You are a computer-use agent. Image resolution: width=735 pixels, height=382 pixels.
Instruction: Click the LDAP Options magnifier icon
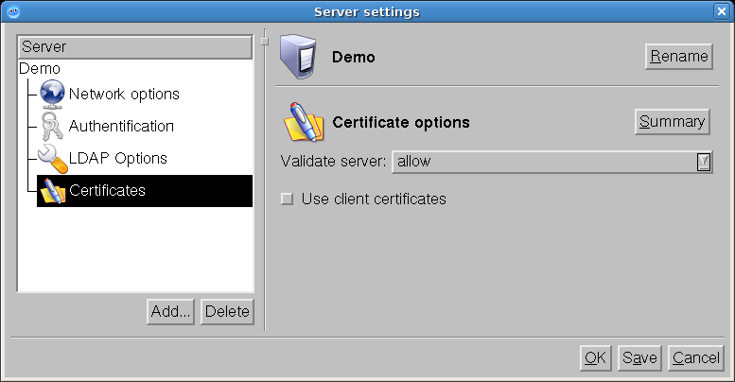(x=52, y=159)
